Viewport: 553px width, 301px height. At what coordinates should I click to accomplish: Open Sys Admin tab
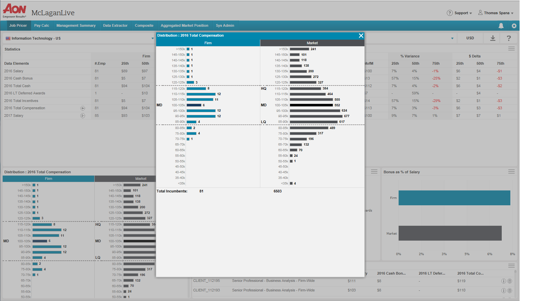pyautogui.click(x=225, y=25)
